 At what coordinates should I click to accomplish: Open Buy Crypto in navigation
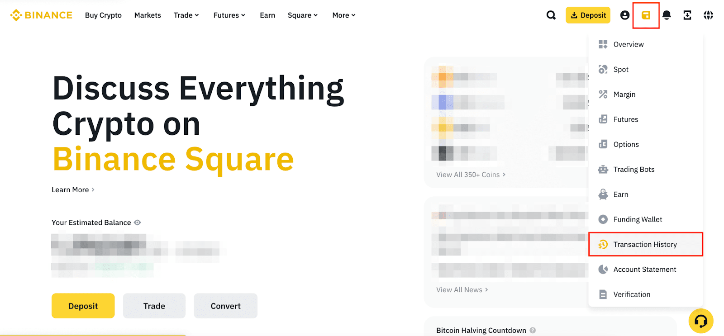[x=103, y=15]
